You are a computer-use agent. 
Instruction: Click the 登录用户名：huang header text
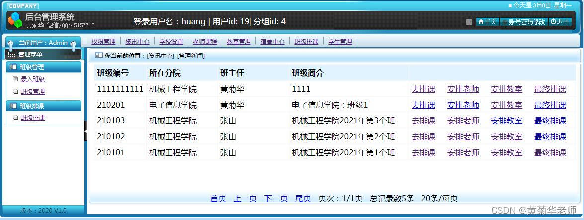tap(169, 21)
